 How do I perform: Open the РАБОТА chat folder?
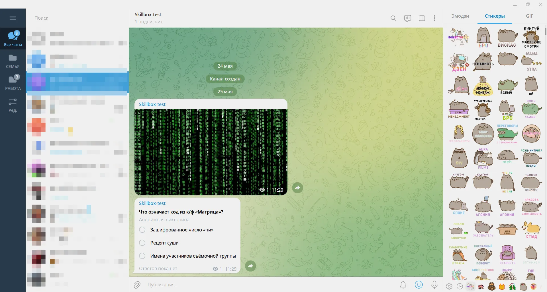13,83
